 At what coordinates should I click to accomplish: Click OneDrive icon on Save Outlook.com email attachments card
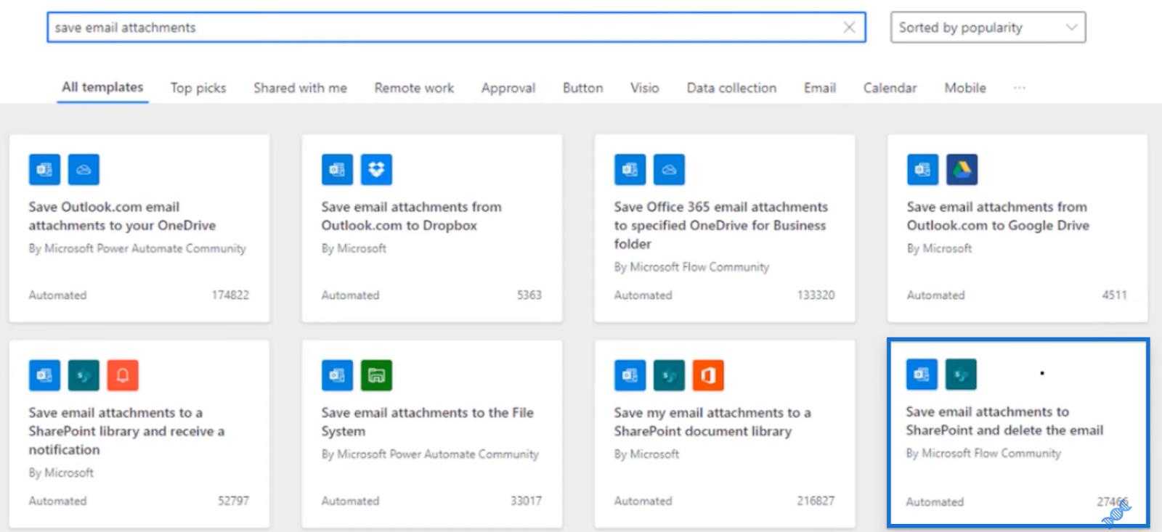84,170
